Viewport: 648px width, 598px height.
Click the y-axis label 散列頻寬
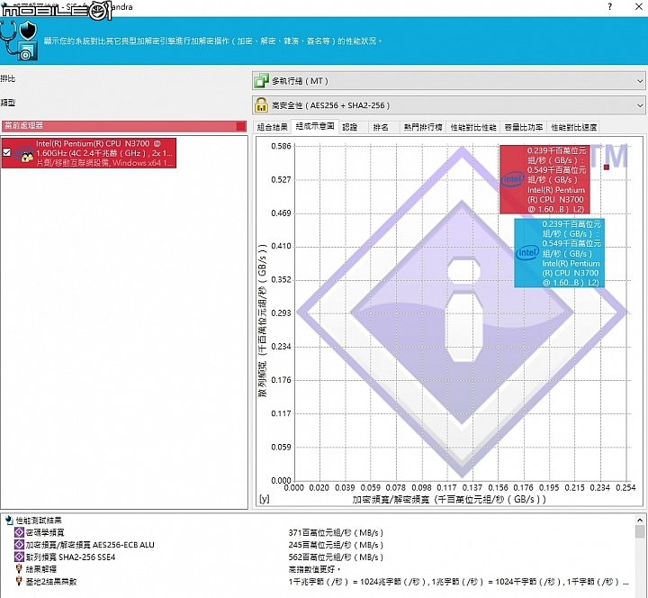coord(262,321)
